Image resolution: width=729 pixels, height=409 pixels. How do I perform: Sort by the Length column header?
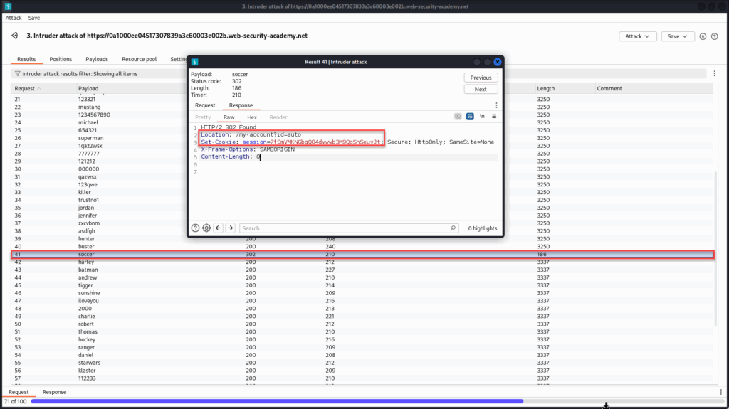(565, 88)
